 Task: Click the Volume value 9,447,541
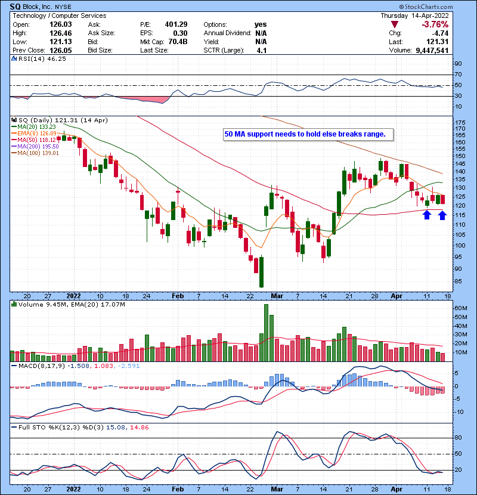pyautogui.click(x=432, y=51)
